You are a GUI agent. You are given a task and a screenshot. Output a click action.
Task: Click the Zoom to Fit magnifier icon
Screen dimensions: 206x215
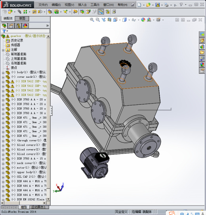pyautogui.click(x=92, y=20)
